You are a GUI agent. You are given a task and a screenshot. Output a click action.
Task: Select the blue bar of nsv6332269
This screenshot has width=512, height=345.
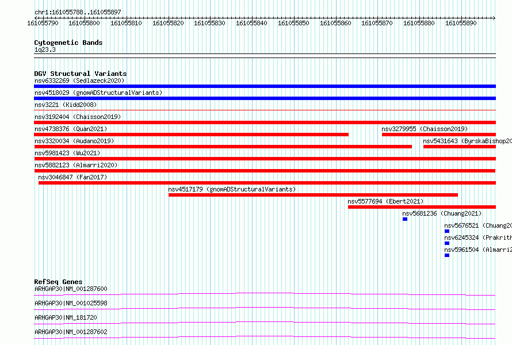pos(265,86)
